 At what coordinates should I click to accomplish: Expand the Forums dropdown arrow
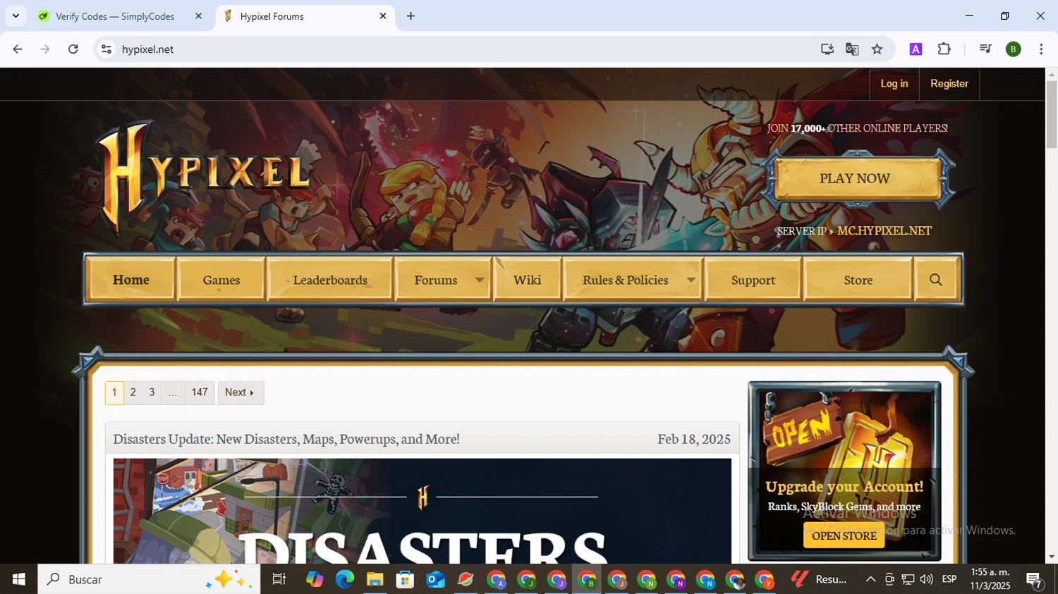(x=480, y=280)
